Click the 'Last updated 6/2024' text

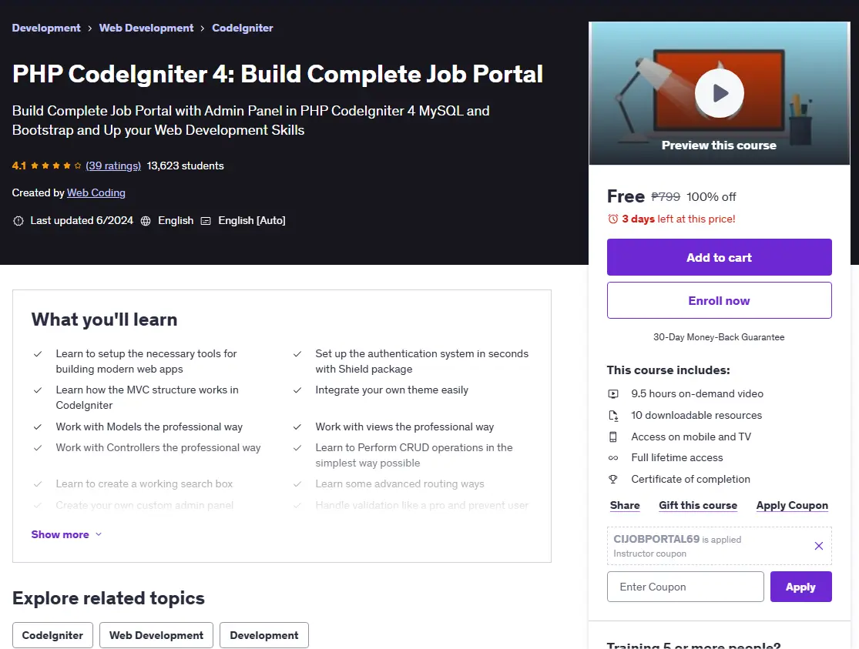tap(82, 221)
